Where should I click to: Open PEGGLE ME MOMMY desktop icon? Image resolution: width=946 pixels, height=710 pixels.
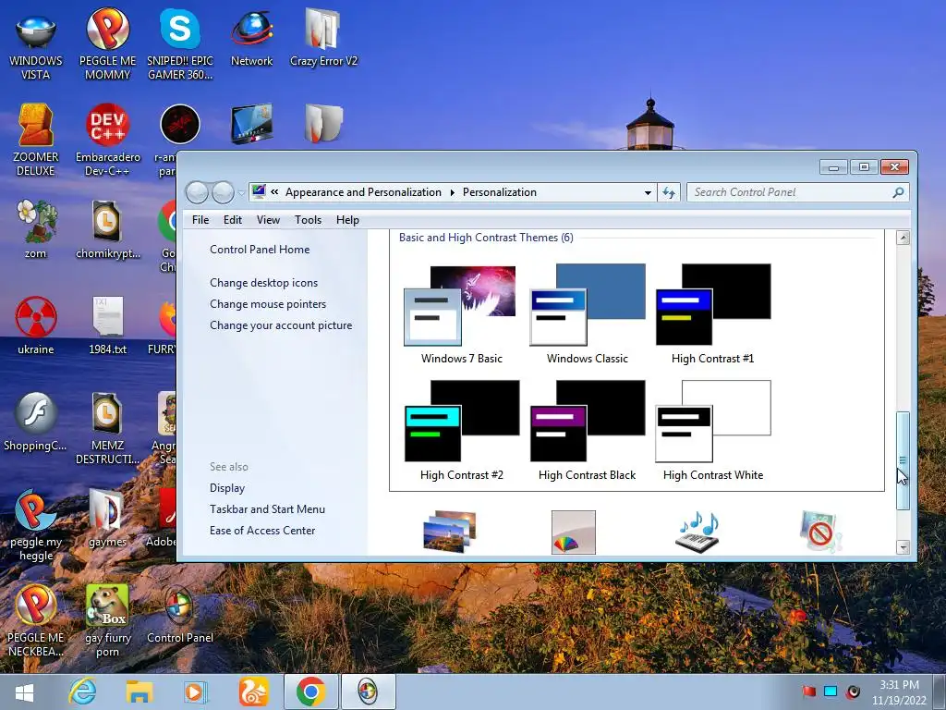coord(107,46)
